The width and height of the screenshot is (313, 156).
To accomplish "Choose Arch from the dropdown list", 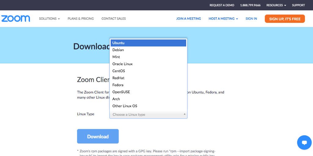I will tap(148, 99).
